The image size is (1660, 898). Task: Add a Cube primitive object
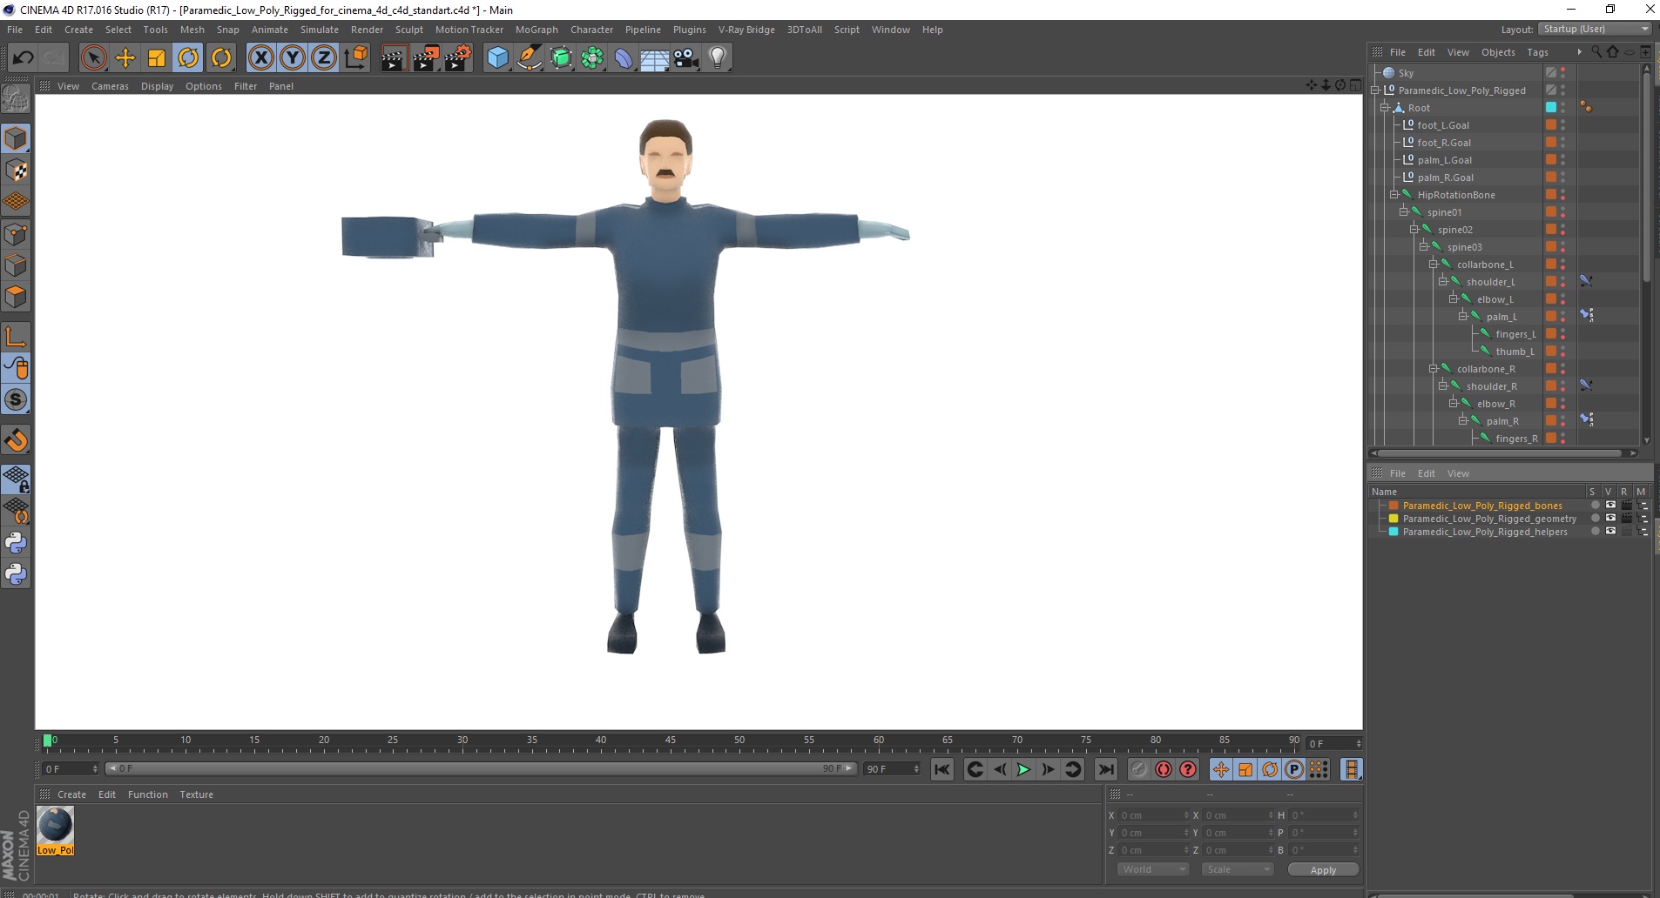tap(497, 58)
